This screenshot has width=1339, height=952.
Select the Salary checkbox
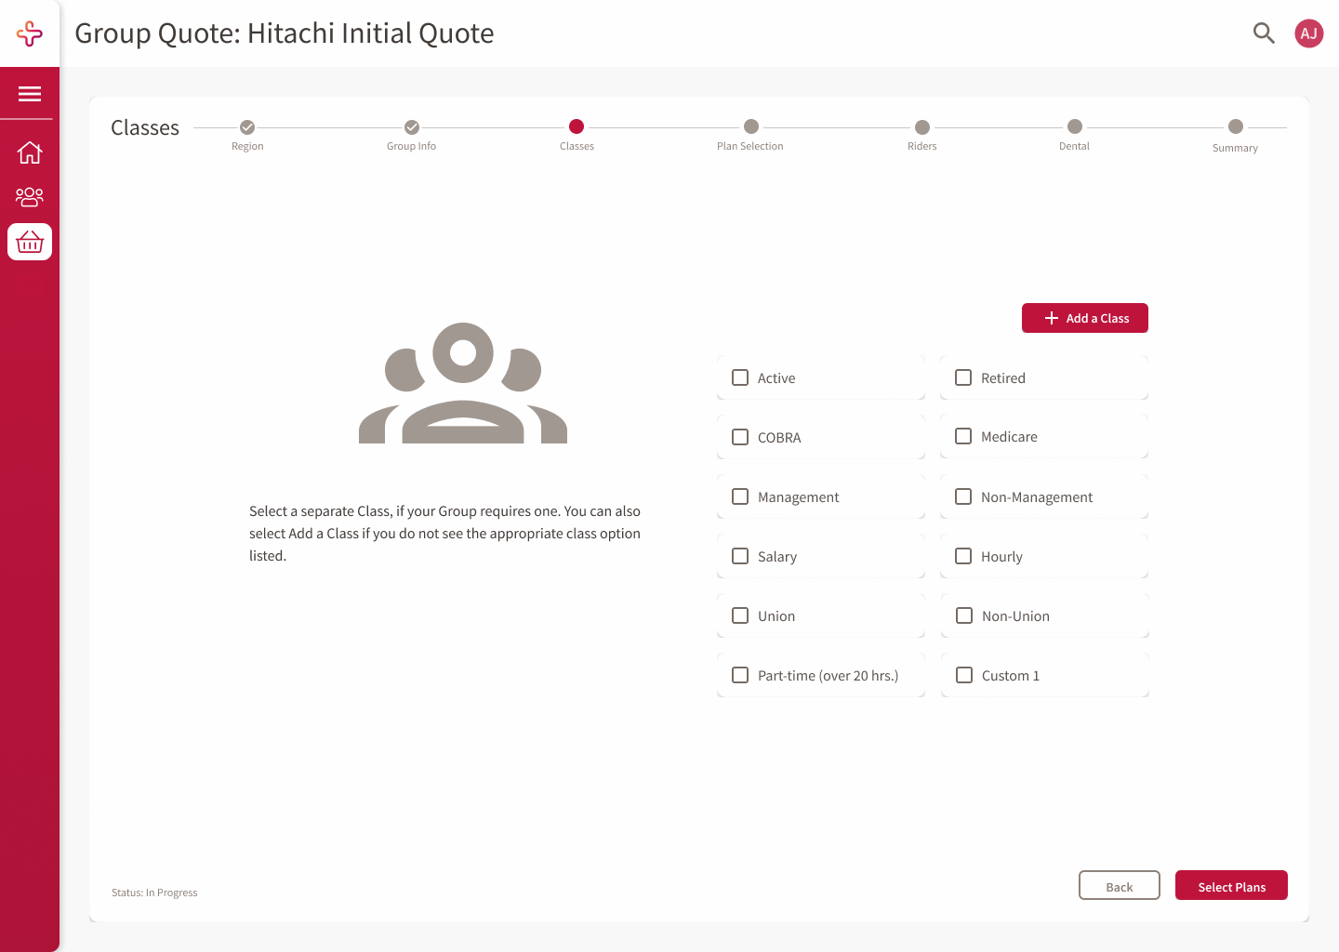click(740, 556)
